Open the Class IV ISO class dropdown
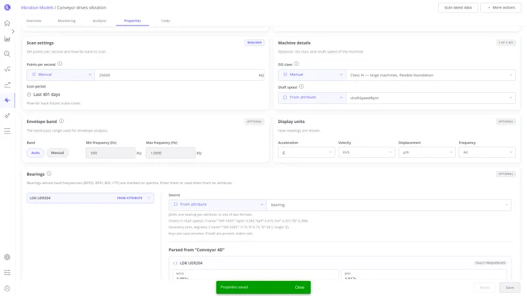527x296 pixels. (431, 75)
